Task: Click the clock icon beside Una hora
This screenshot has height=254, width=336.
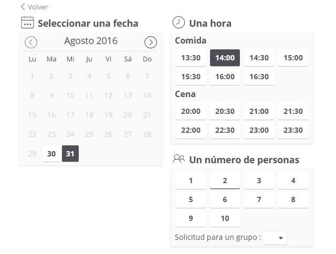Action: pyautogui.click(x=178, y=22)
